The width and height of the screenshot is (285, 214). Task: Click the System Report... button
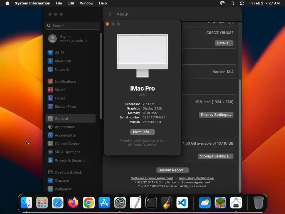(x=173, y=170)
